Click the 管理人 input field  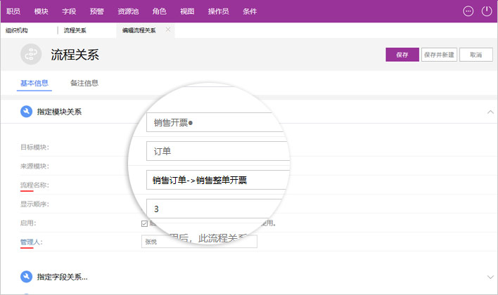tap(199, 242)
